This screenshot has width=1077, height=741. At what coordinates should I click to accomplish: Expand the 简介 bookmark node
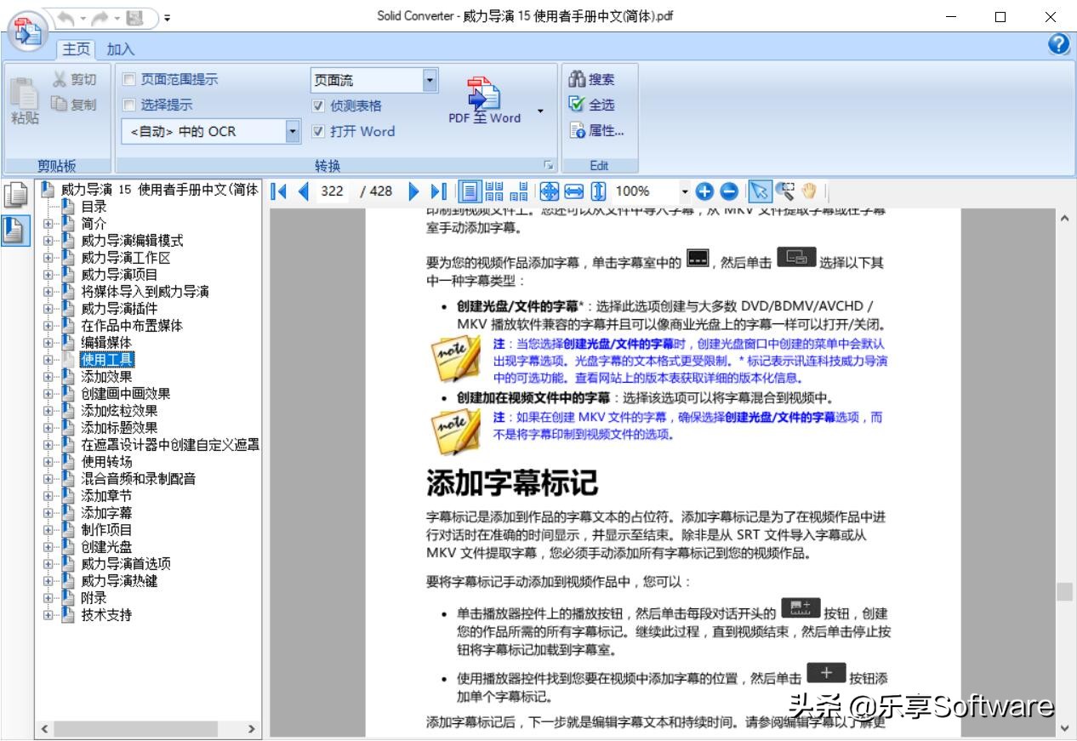[48, 224]
